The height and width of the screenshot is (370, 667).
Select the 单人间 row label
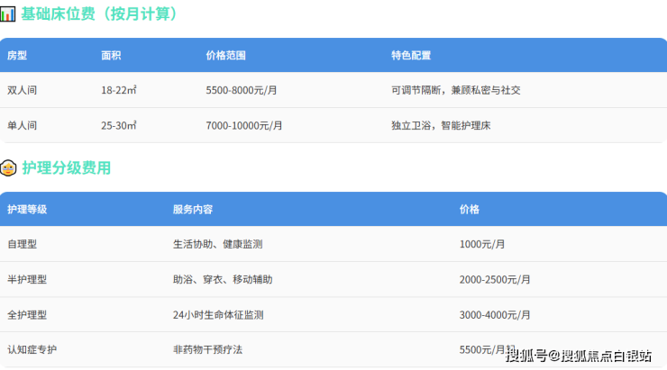22,125
